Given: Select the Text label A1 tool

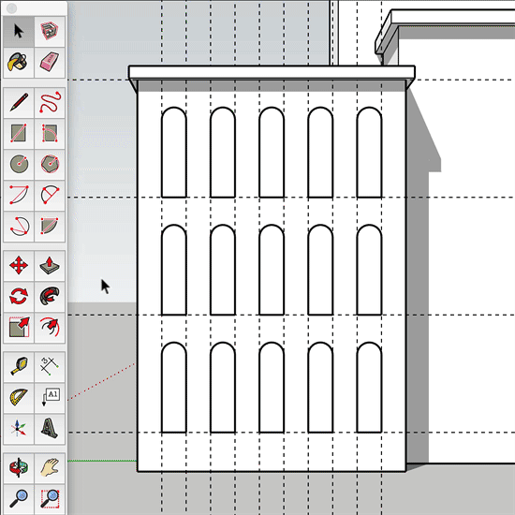Looking at the screenshot, I should (50, 397).
